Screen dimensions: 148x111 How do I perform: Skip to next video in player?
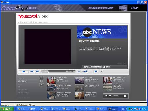pos(37,71)
